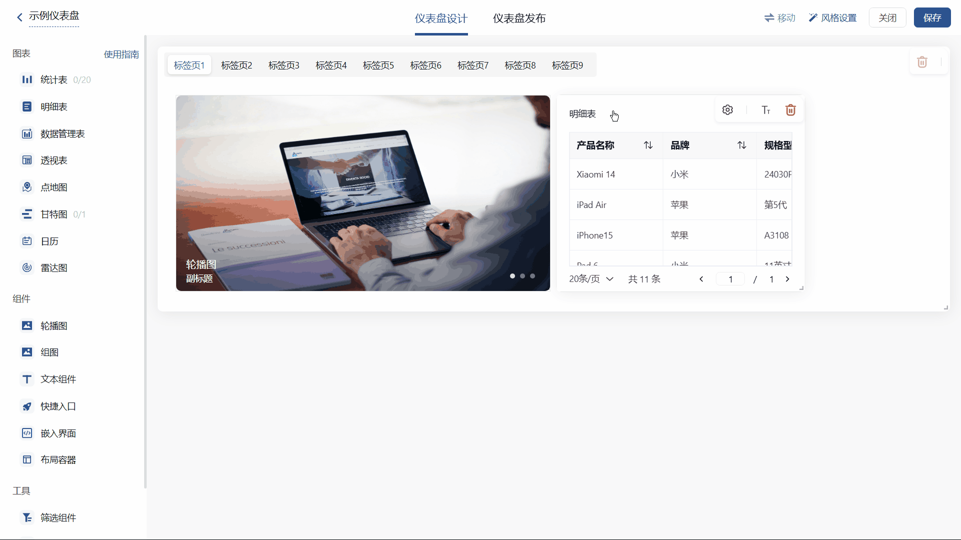
Task: Click the 明细表 widget title
Action: pos(582,114)
